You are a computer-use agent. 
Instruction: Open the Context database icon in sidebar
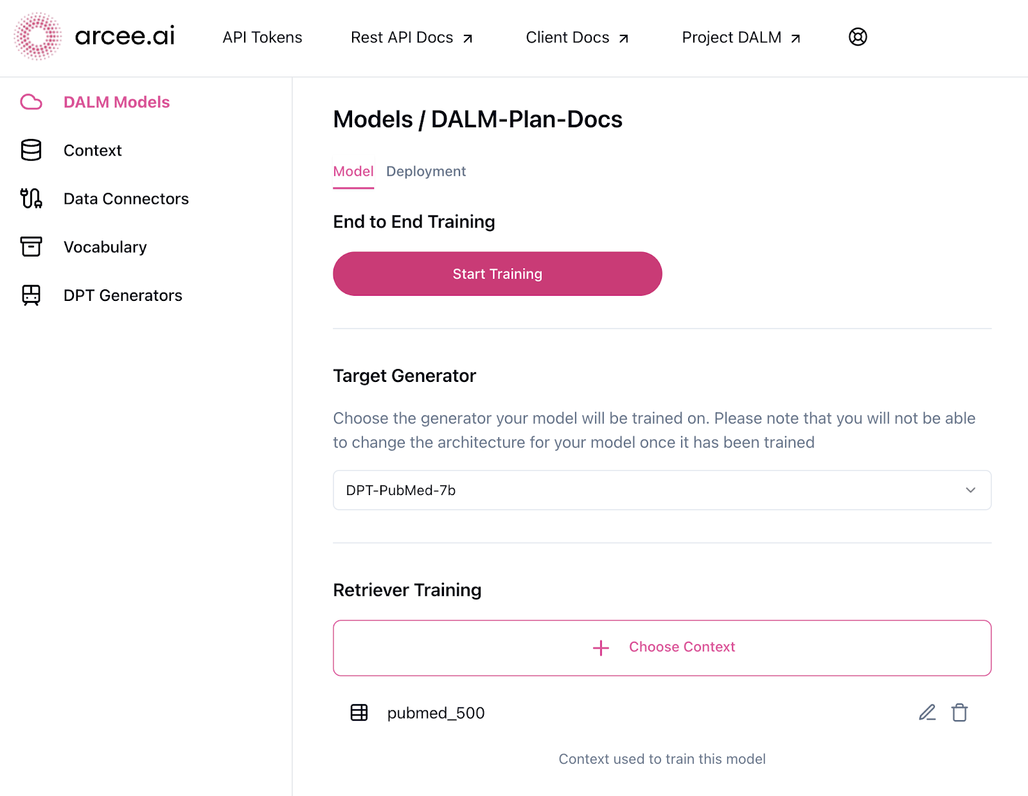[x=31, y=150]
